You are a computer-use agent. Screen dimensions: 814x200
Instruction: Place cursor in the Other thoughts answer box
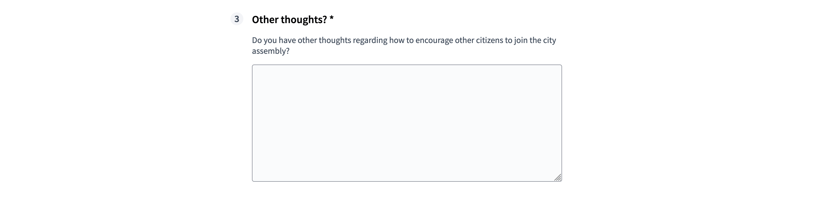point(407,123)
